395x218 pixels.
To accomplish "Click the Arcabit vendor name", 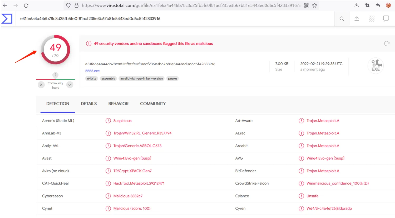I will pyautogui.click(x=241, y=146).
